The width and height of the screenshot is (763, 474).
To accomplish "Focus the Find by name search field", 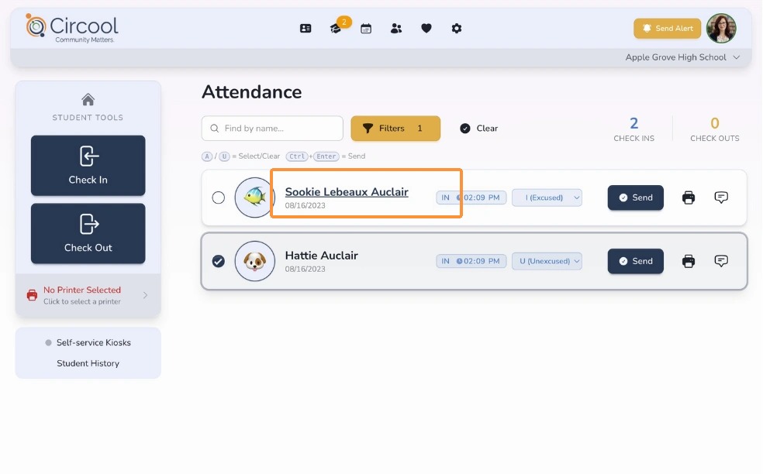I will [272, 129].
